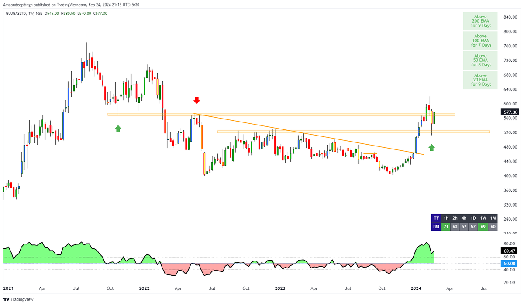Screen dimensions: 524x305
Task: Click the 720.00 price axis label
Action: click(510, 61)
